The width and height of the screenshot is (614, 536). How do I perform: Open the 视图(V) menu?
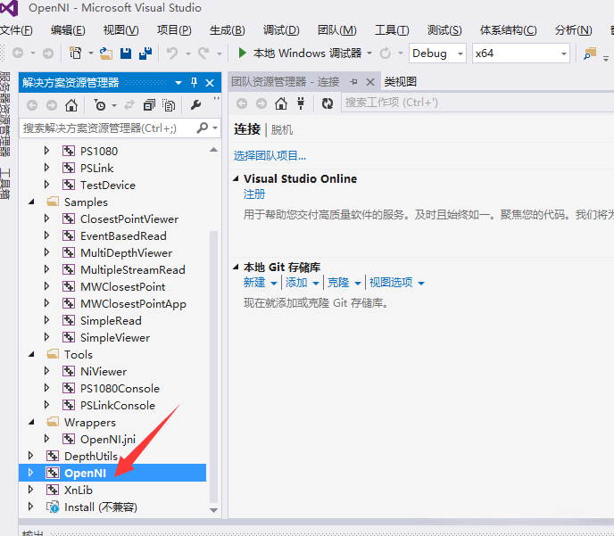[x=120, y=30]
